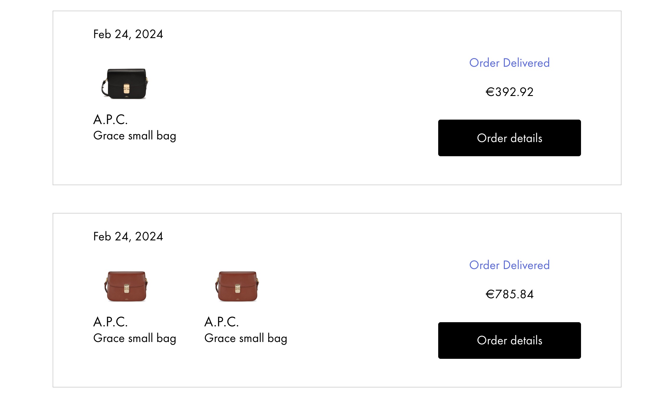Click the left brown bag thumbnail

click(126, 286)
